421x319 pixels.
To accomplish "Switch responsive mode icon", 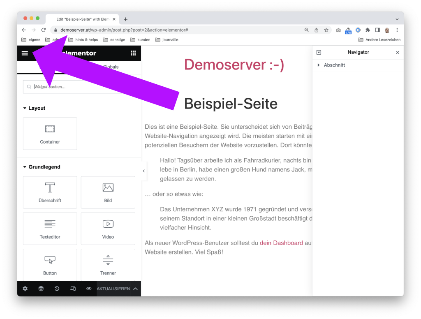I will [x=73, y=289].
